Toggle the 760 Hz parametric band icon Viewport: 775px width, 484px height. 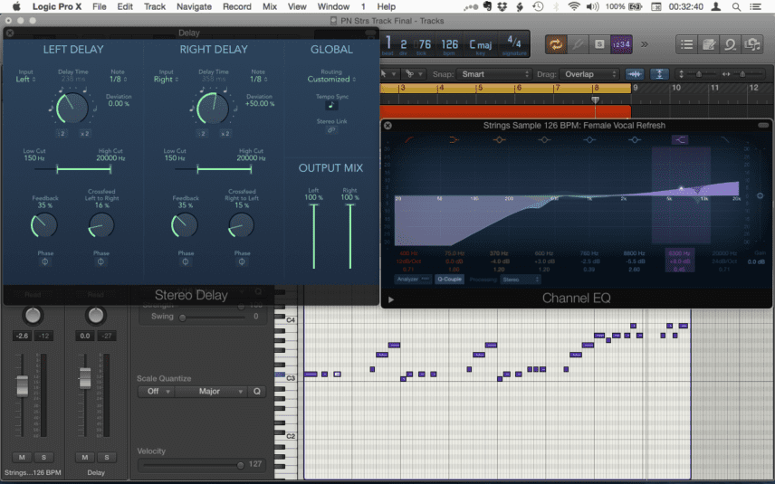[x=589, y=140]
